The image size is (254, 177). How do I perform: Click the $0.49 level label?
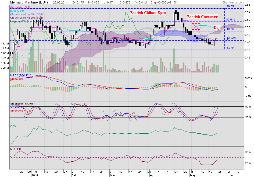coord(230,29)
